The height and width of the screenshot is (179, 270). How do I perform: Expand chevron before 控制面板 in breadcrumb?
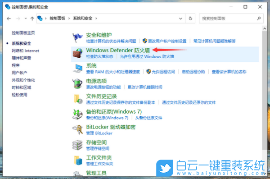click(x=45, y=18)
